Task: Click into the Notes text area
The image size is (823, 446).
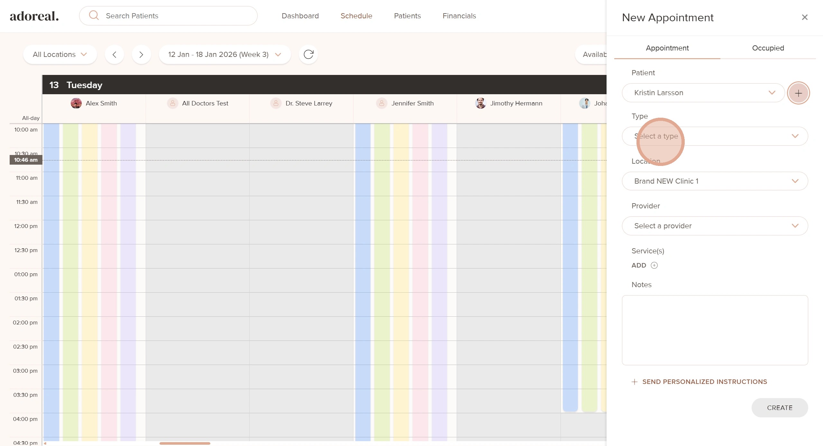Action: [x=715, y=330]
